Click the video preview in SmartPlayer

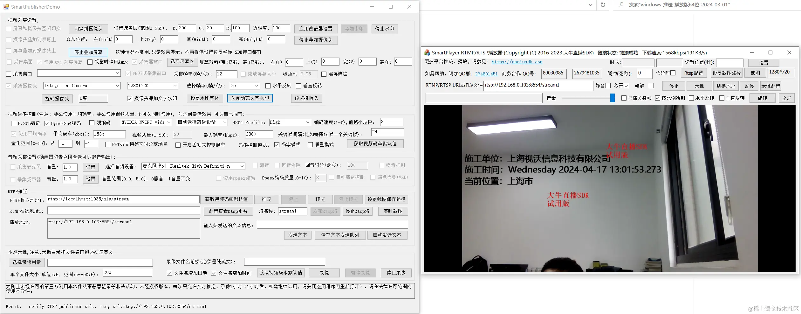click(x=610, y=188)
